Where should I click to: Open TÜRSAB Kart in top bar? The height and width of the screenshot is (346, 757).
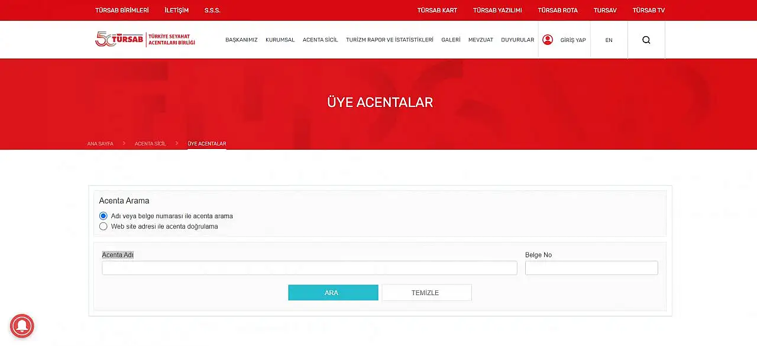tap(437, 10)
